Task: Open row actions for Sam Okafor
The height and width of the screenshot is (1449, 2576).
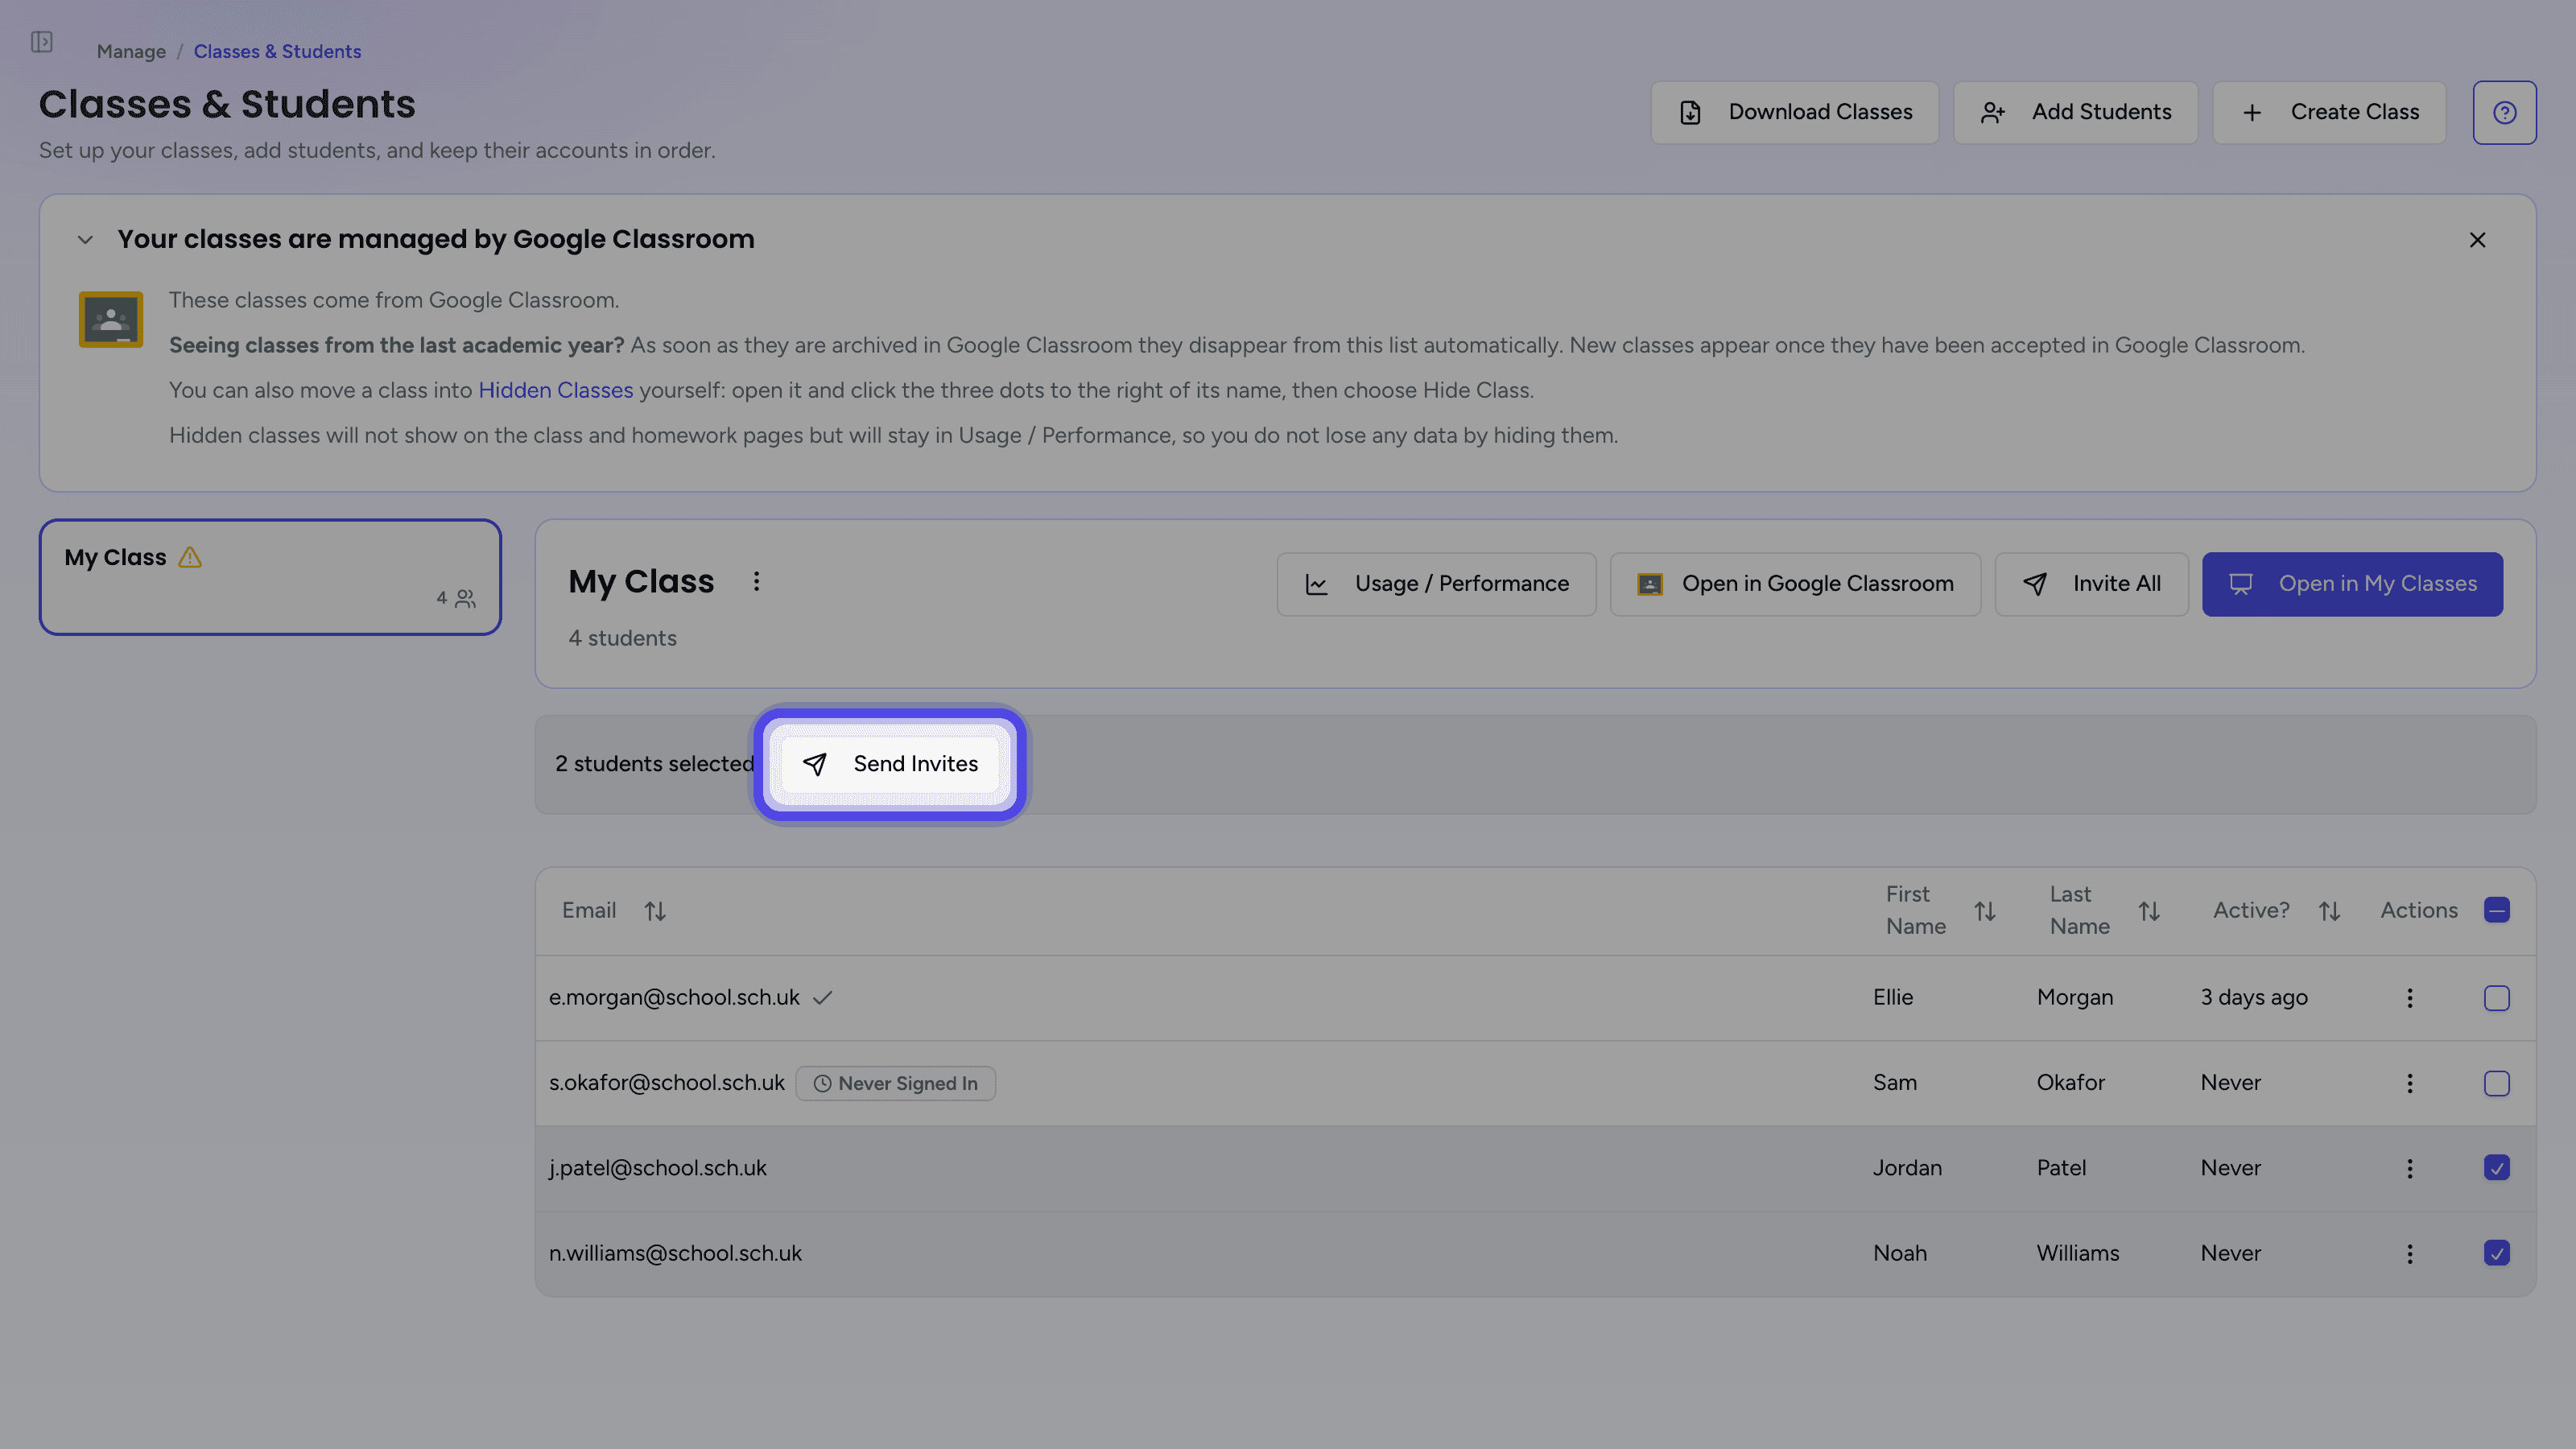Action: (2409, 1083)
